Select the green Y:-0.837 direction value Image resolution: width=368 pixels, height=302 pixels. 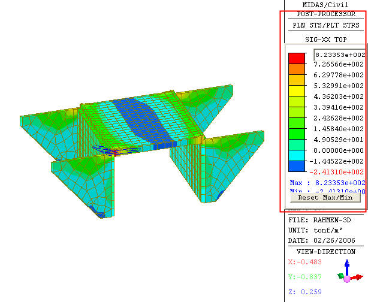(x=305, y=277)
